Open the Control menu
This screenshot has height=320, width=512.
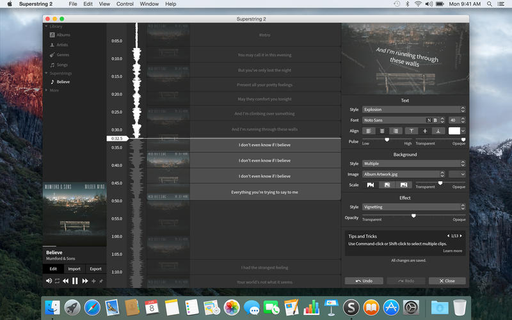point(125,4)
